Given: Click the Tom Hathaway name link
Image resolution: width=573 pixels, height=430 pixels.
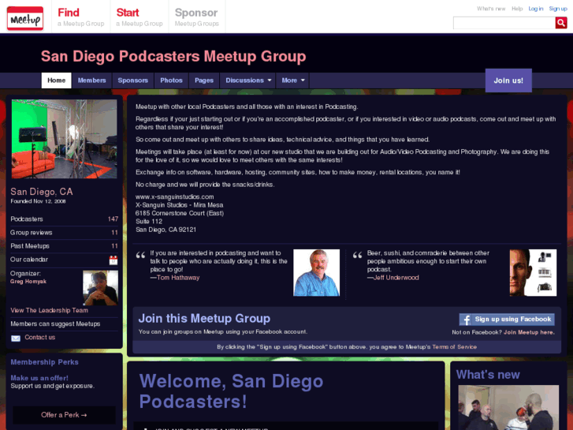Looking at the screenshot, I should pyautogui.click(x=178, y=278).
